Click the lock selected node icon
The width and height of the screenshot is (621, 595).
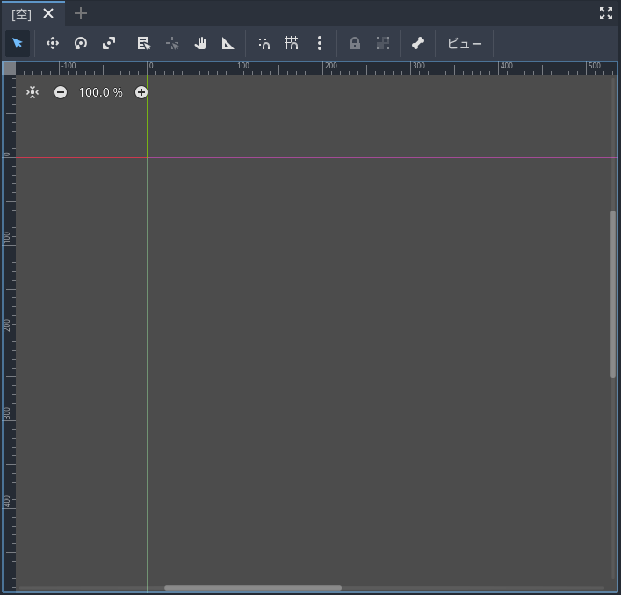pyautogui.click(x=355, y=43)
